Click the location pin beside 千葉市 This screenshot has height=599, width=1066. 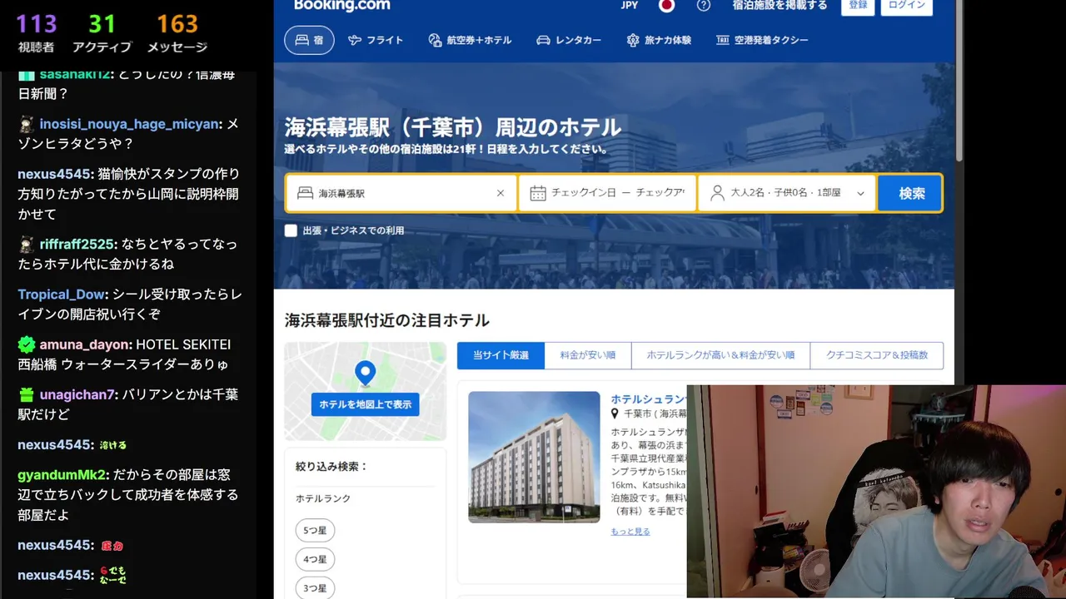[x=615, y=413]
